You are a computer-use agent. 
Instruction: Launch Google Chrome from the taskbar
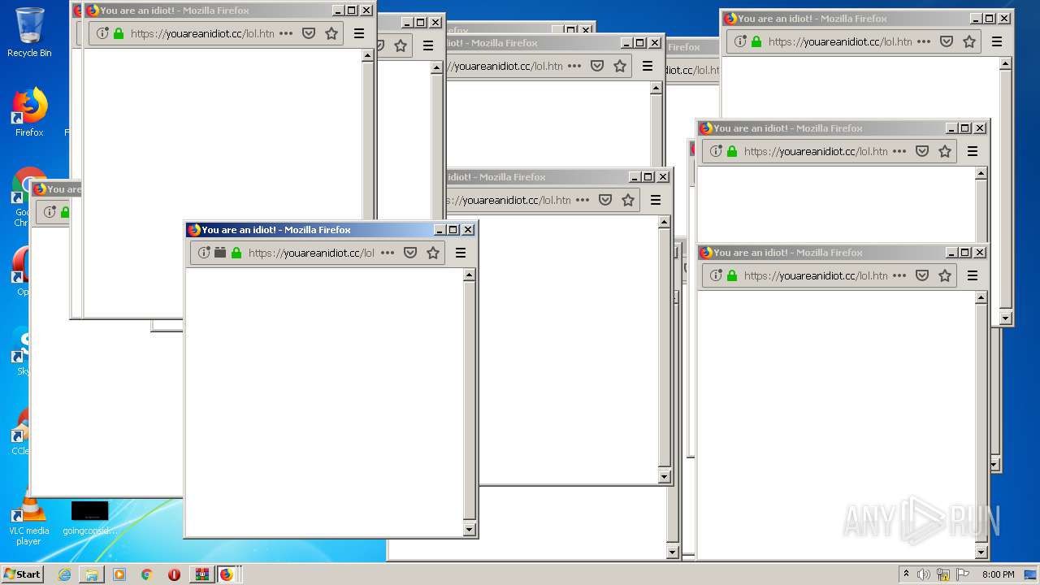coord(146,574)
